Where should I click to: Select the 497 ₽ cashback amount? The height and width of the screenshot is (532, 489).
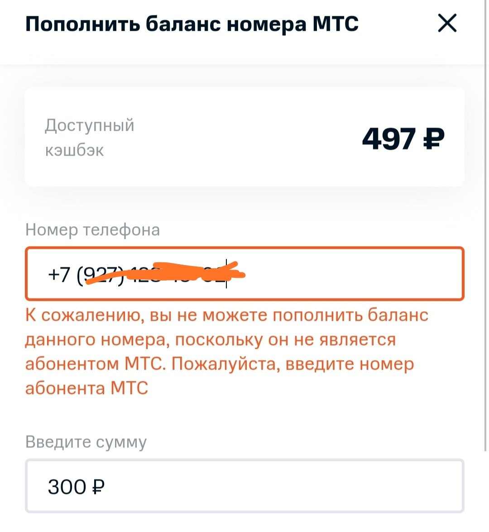click(x=403, y=138)
